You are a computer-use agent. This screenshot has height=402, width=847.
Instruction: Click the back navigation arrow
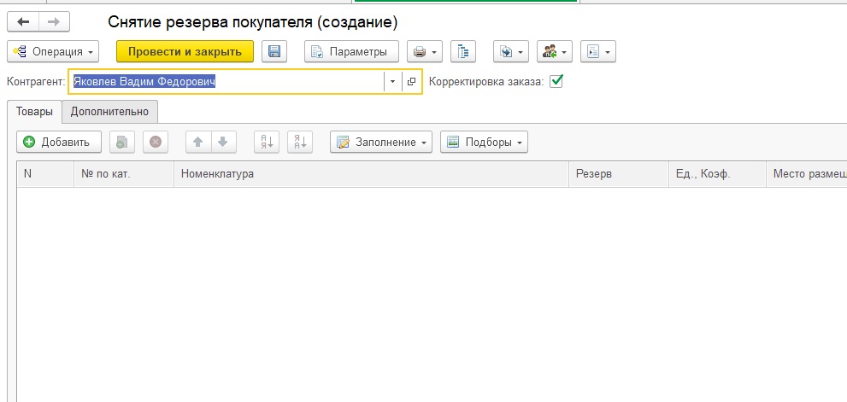point(23,22)
